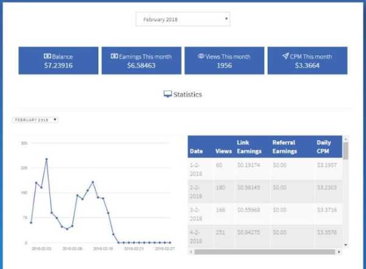Click the vertical scrollbar thumb of table
This screenshot has height=269, width=366.
pyautogui.click(x=346, y=151)
